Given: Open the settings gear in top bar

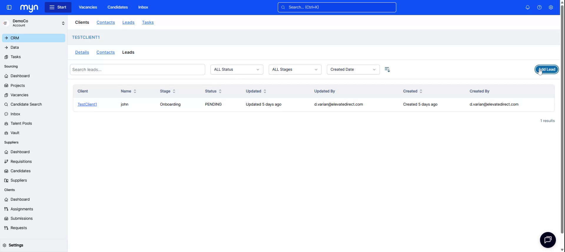Looking at the screenshot, I should point(551,7).
